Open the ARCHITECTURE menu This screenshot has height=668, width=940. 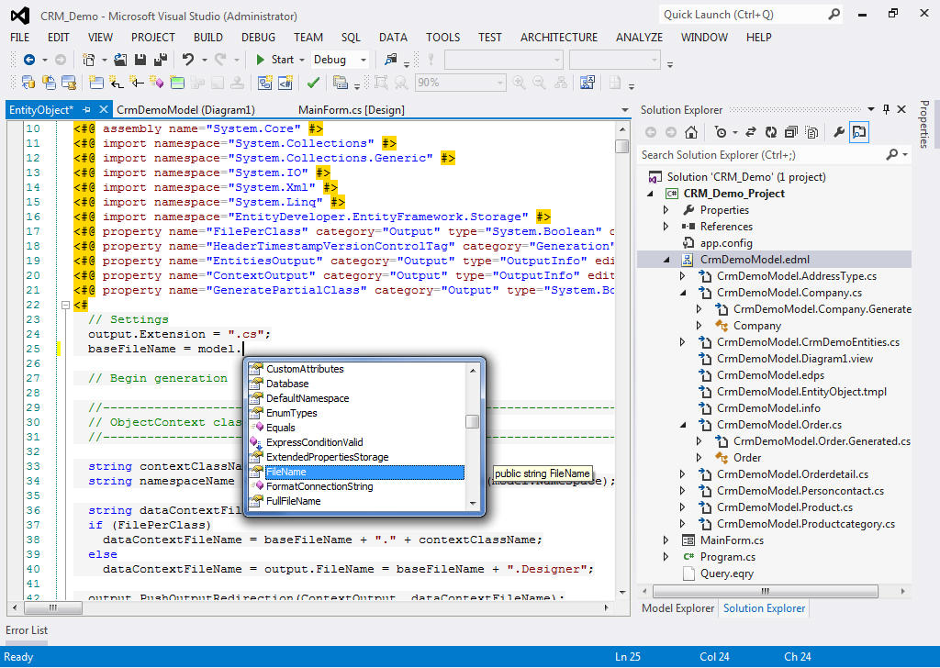click(558, 37)
